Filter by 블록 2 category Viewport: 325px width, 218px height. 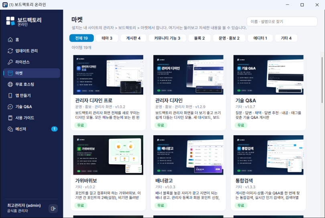[x=199, y=38]
